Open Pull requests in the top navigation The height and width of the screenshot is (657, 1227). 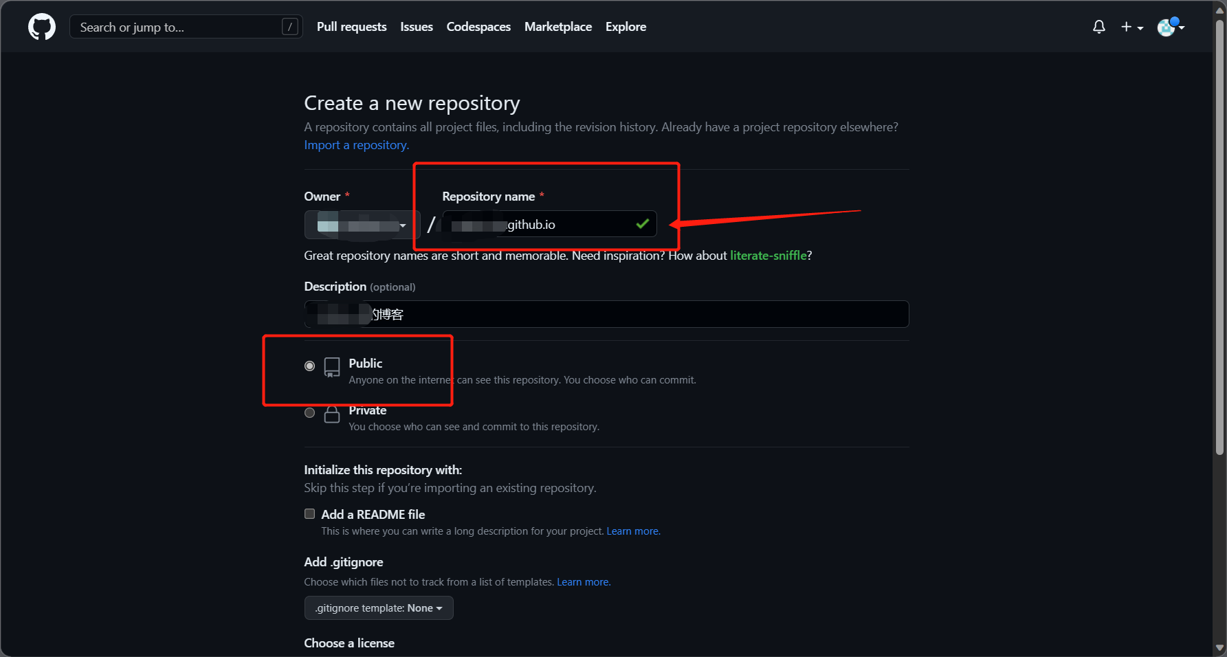click(352, 27)
